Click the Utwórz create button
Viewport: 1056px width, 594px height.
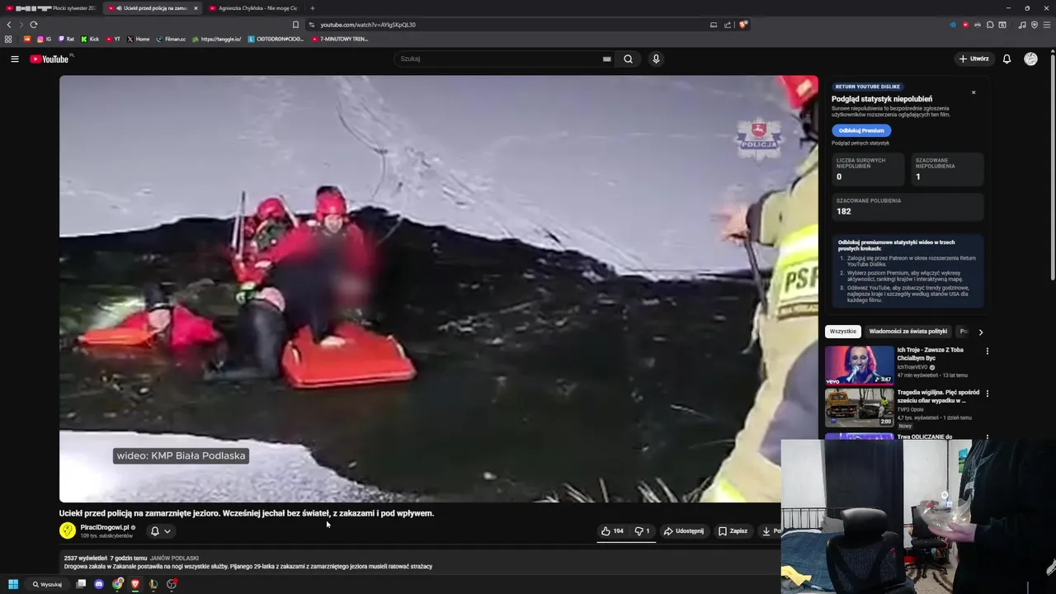(x=974, y=59)
